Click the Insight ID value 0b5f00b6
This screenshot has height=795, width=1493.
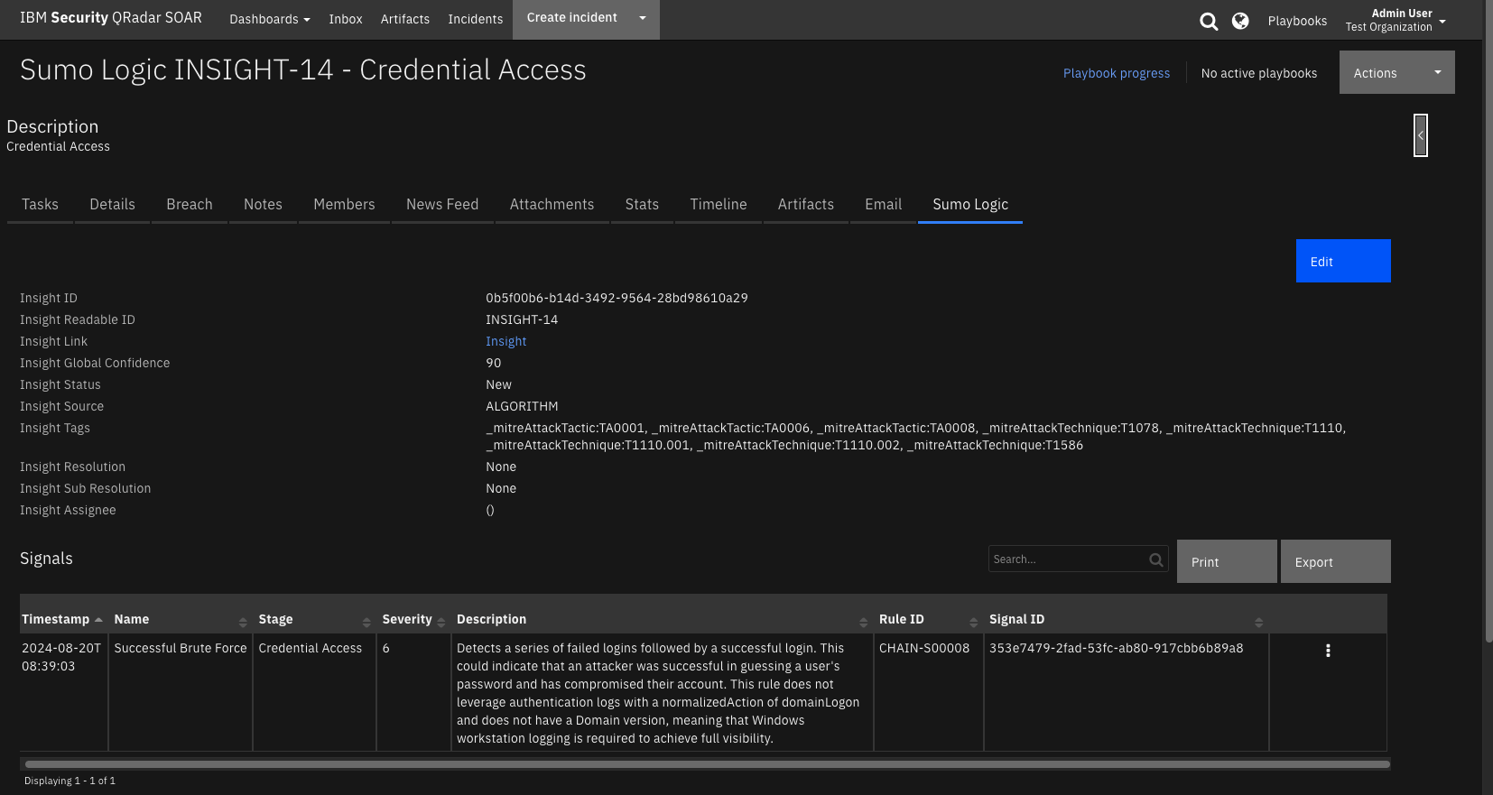(x=617, y=298)
